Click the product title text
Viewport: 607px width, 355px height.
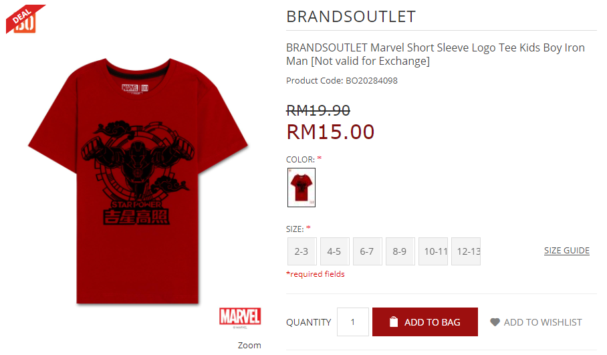click(x=435, y=54)
